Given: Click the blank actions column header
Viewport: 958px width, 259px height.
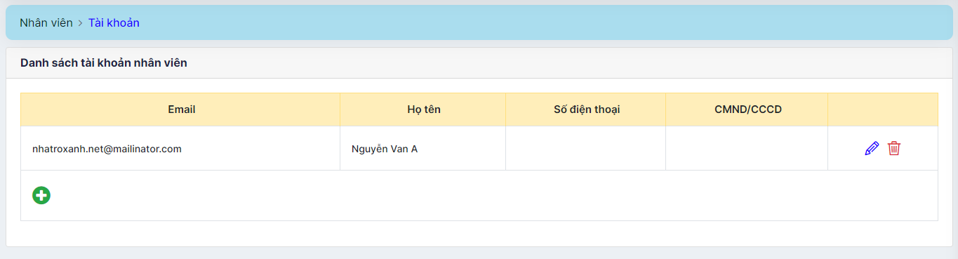Looking at the screenshot, I should [883, 109].
